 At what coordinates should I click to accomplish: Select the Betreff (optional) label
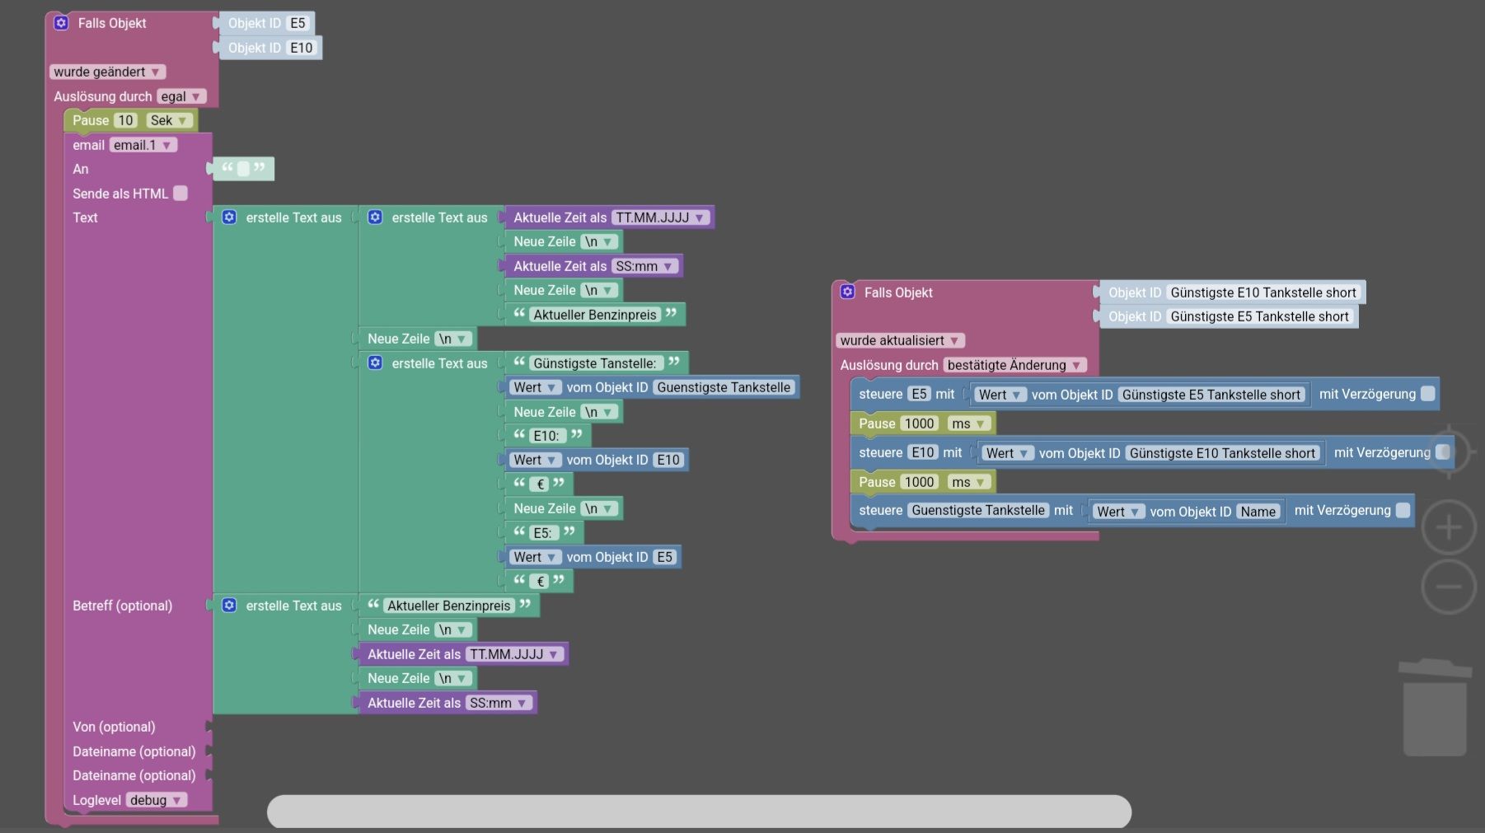coord(123,606)
